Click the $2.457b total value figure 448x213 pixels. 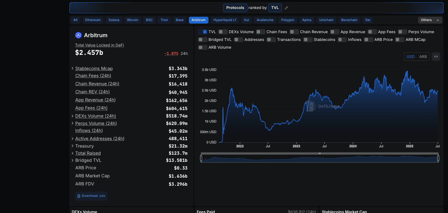click(x=89, y=53)
